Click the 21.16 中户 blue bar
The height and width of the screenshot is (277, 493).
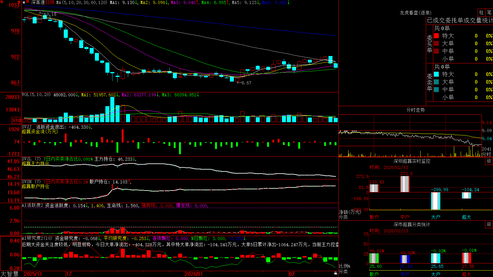pos(405,259)
